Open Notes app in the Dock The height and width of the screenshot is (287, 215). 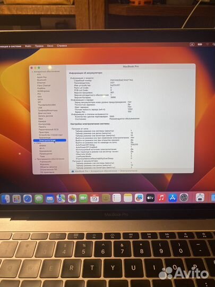(128, 198)
